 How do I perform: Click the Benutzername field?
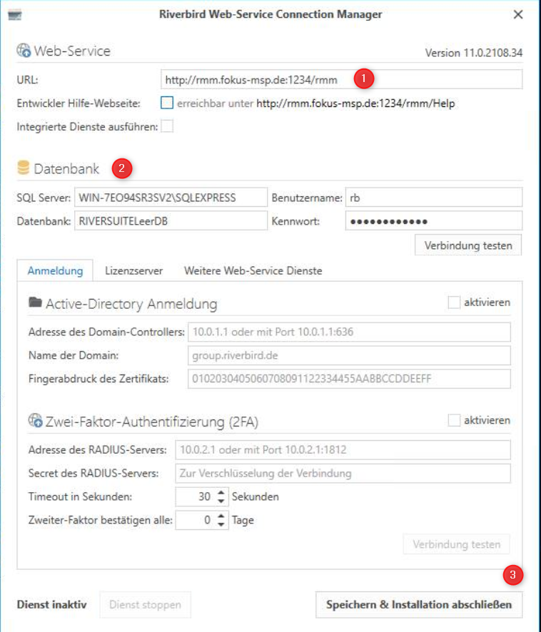pos(434,198)
